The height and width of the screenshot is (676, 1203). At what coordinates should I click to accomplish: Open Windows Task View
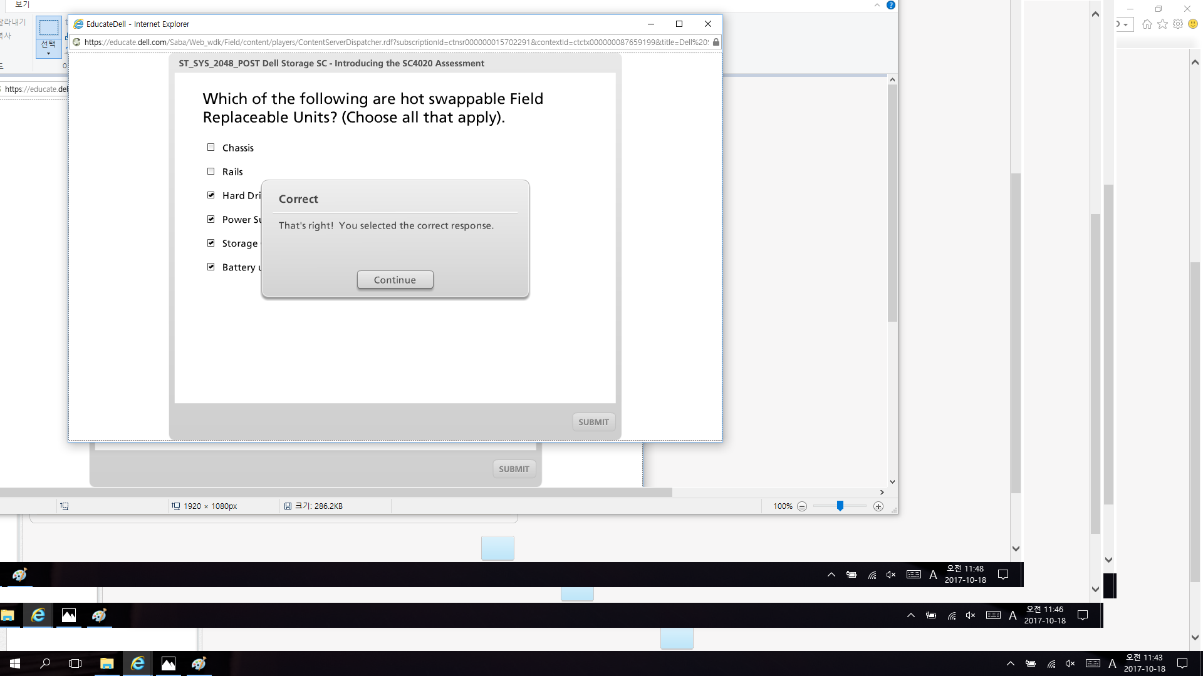point(75,663)
